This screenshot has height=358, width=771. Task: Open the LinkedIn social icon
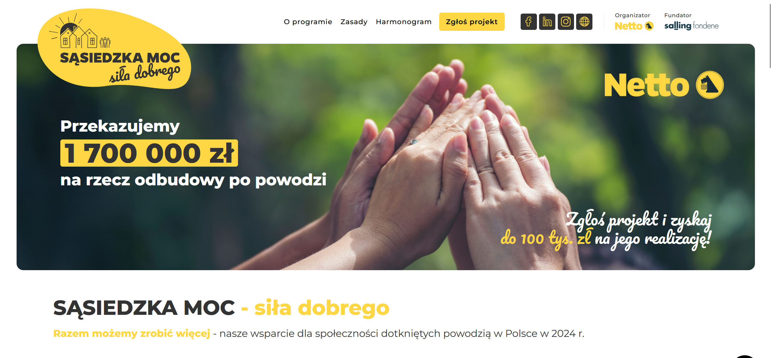547,22
